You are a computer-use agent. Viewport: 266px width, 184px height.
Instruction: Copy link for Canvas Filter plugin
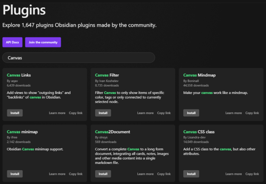164,113
